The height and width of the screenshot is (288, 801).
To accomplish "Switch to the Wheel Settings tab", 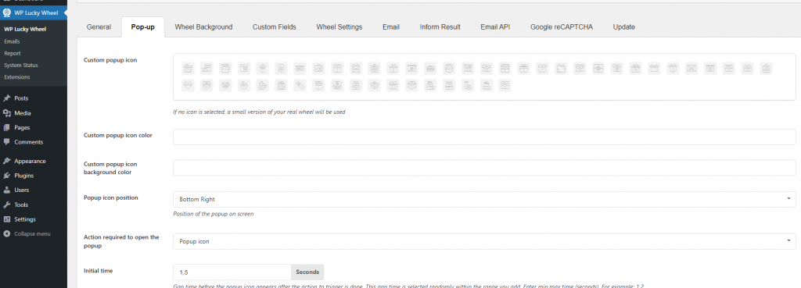I will click(x=339, y=27).
